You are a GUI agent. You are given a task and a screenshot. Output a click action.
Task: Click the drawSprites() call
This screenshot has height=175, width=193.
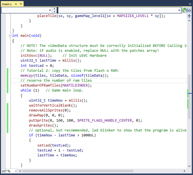43,125
